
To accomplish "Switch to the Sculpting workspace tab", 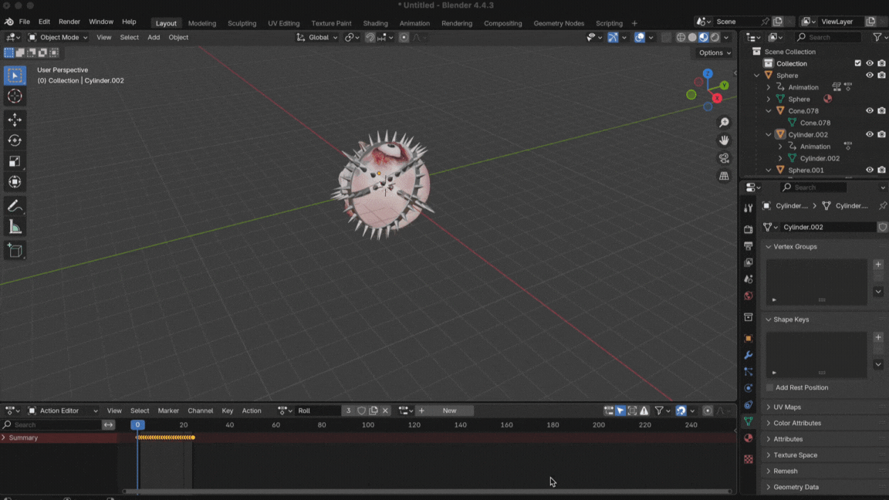I will [x=242, y=23].
